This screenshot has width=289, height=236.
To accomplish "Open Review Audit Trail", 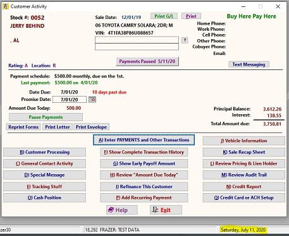I will 243,175.
